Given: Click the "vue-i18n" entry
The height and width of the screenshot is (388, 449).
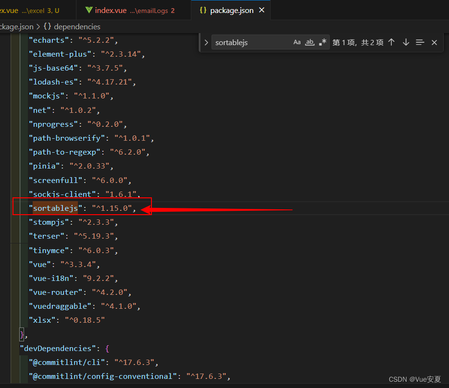Looking at the screenshot, I should tap(73, 279).
